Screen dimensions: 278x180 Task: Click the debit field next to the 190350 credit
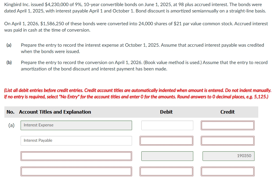(167, 156)
